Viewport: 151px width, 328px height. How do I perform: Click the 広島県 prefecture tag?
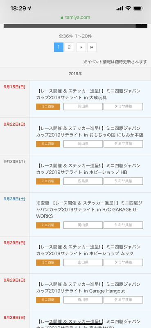pos(83,181)
